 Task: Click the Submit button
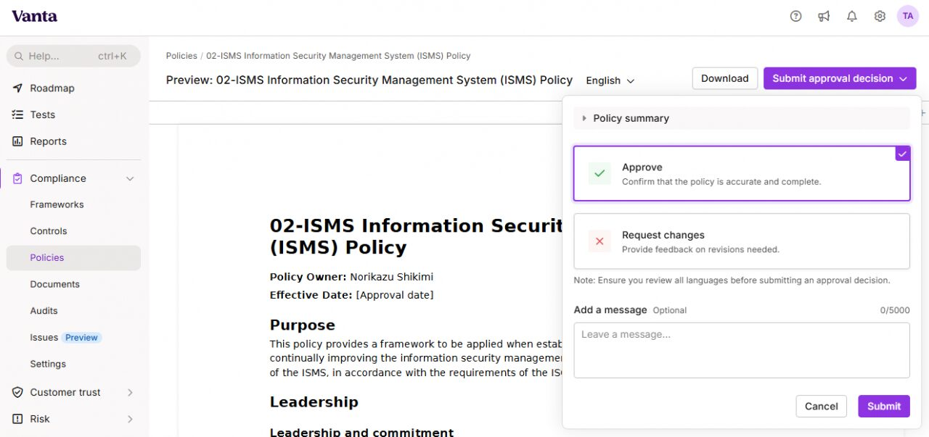click(x=884, y=406)
